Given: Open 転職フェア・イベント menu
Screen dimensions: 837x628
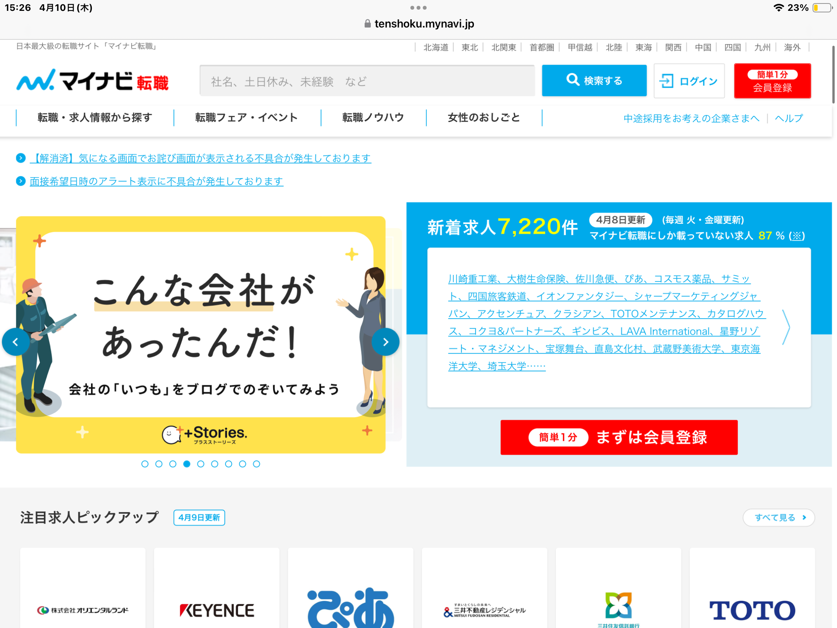Looking at the screenshot, I should coord(247,117).
